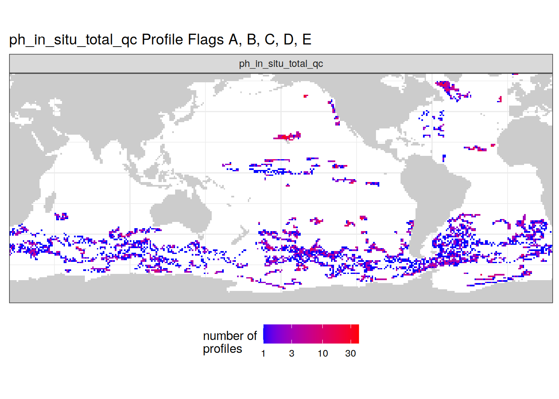This screenshot has width=559, height=399.
Task: Click the plot title mentioning Profile Flags
Action: click(x=160, y=39)
